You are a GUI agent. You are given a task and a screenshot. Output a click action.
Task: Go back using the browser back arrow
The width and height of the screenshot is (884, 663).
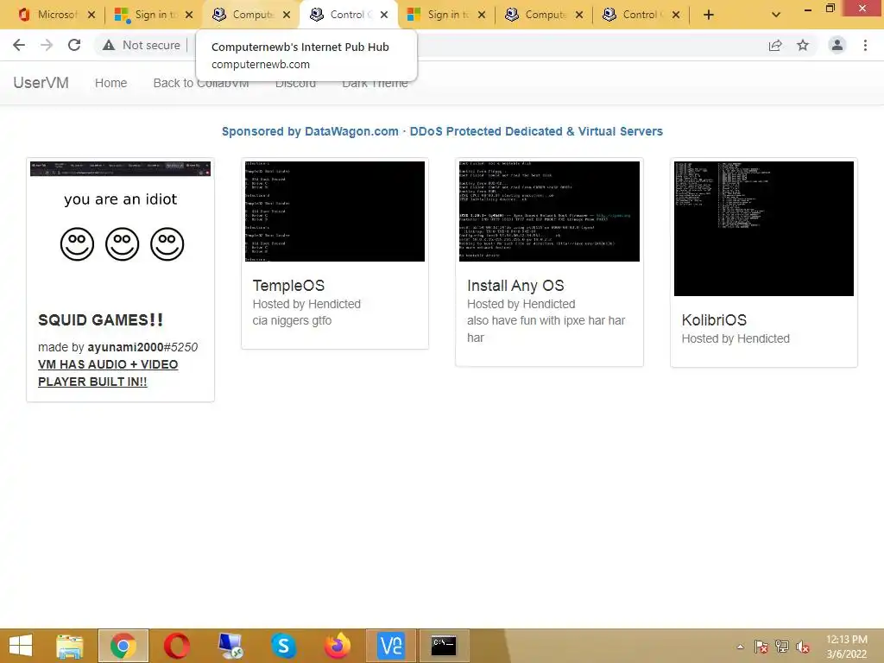coord(19,45)
